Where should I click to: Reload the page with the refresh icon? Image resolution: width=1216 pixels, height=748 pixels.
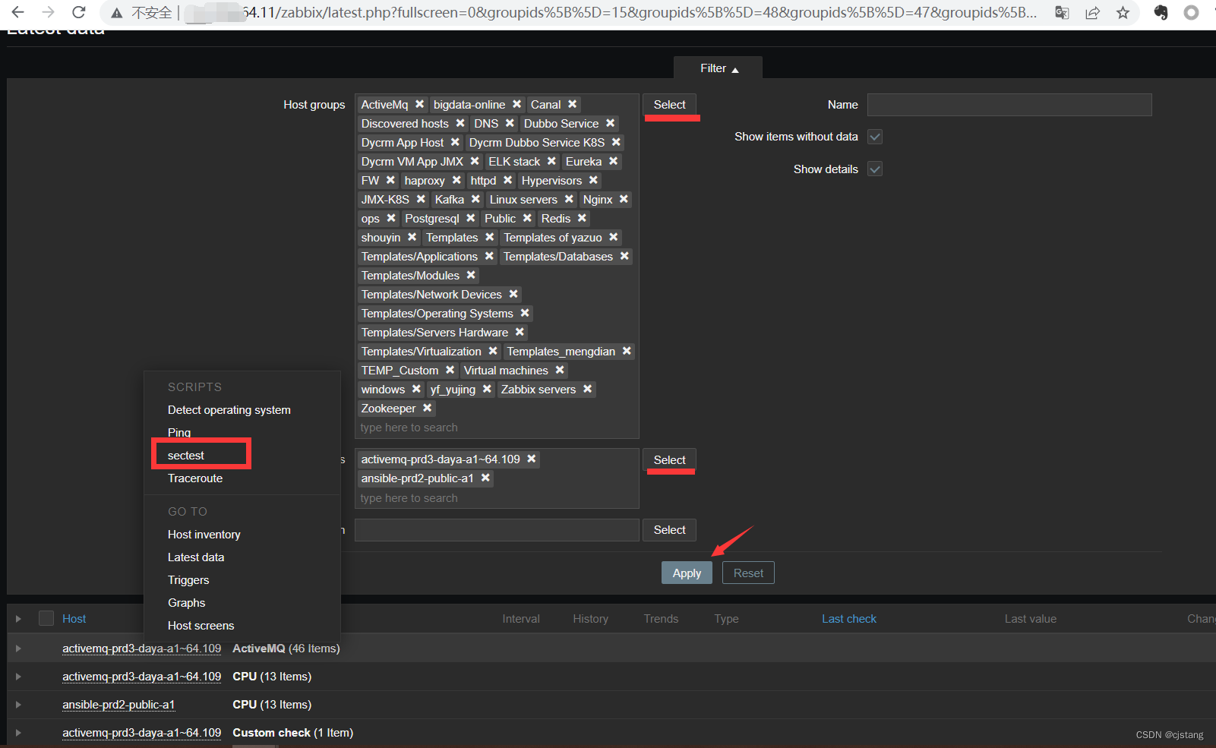78,12
